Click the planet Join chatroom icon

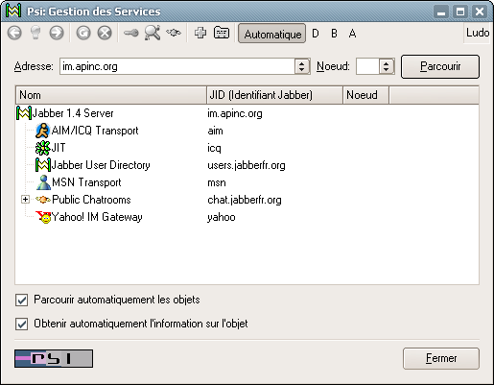click(174, 33)
